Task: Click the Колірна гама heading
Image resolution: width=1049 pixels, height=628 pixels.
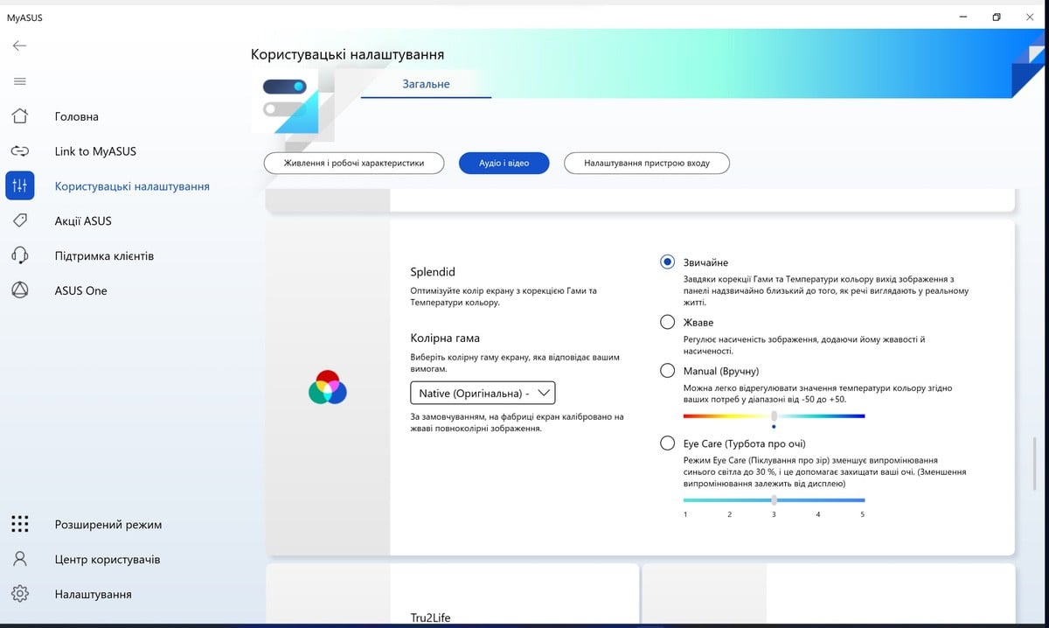Action: click(445, 338)
